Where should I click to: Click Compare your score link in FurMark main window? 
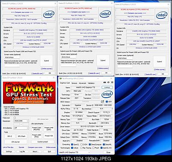tap(35, 148)
